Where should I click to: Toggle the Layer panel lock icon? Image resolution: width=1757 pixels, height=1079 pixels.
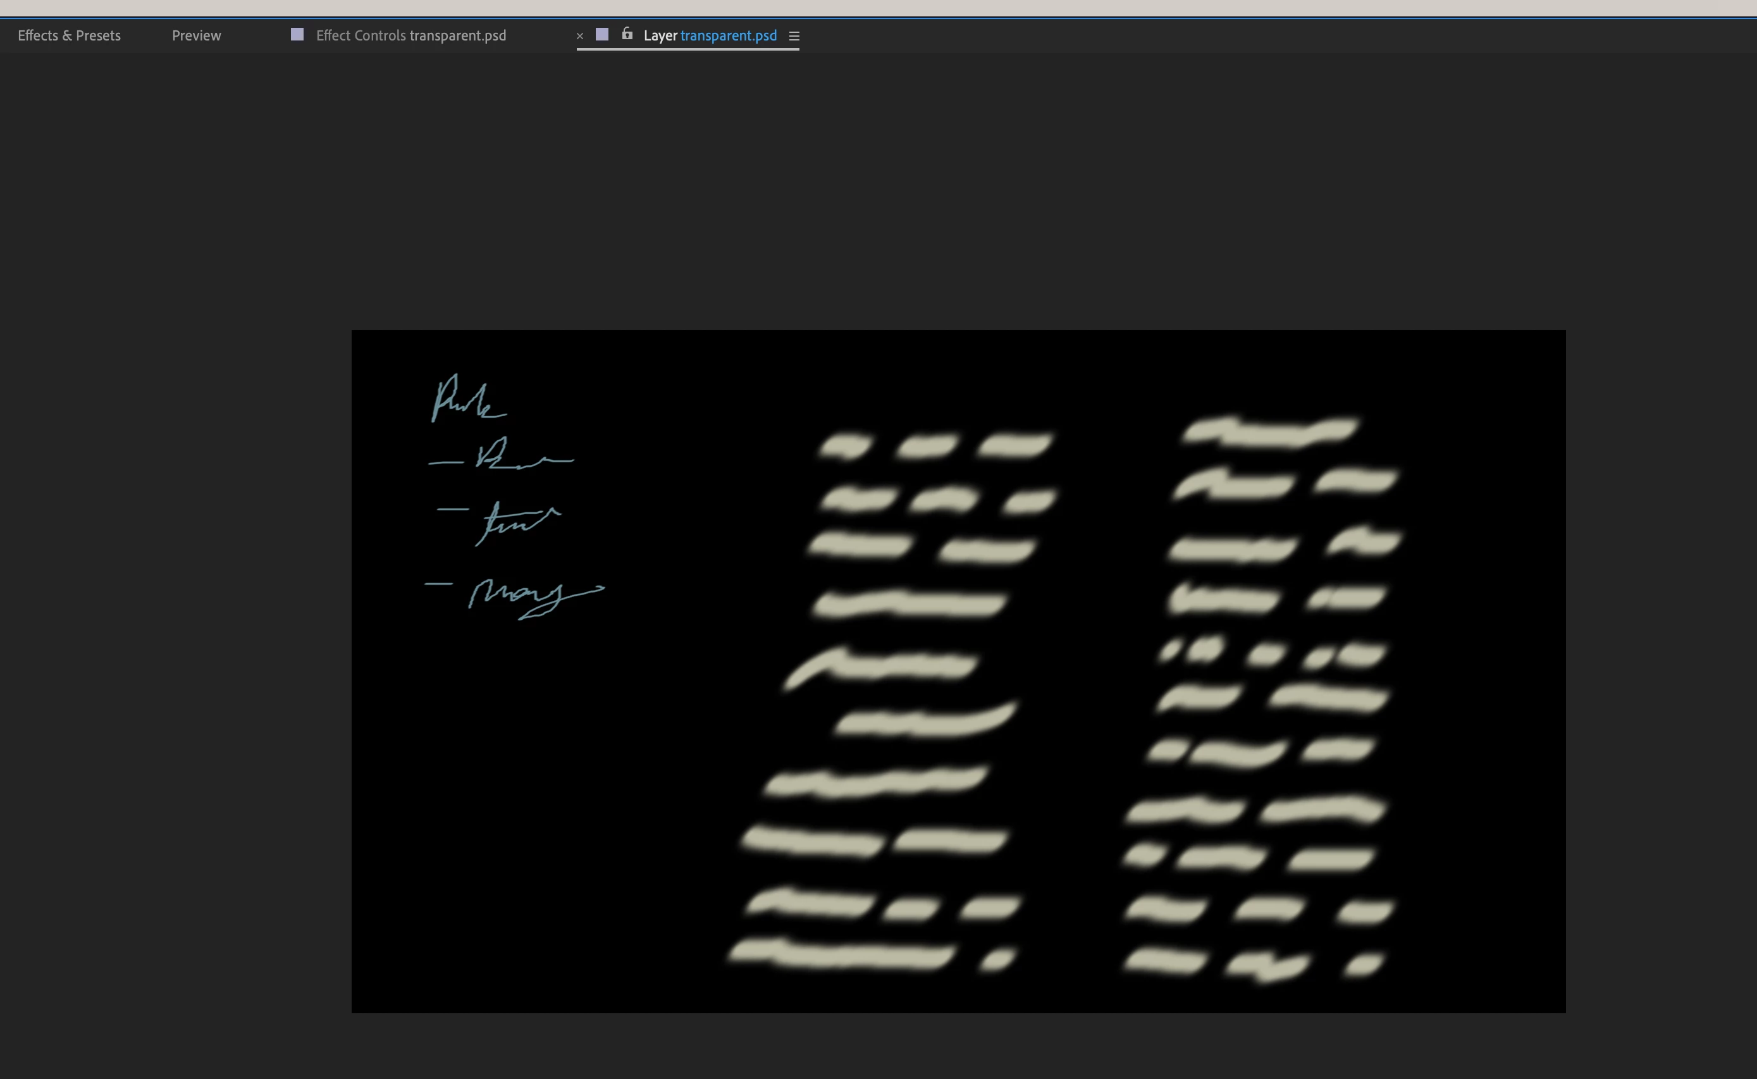pyautogui.click(x=627, y=34)
